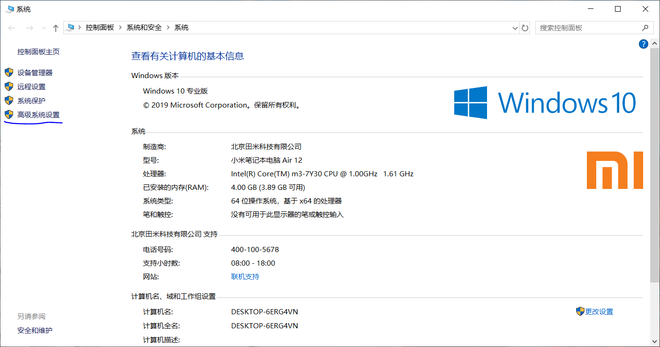
Task: Click shield icon next to 更改设置
Action: 580,311
